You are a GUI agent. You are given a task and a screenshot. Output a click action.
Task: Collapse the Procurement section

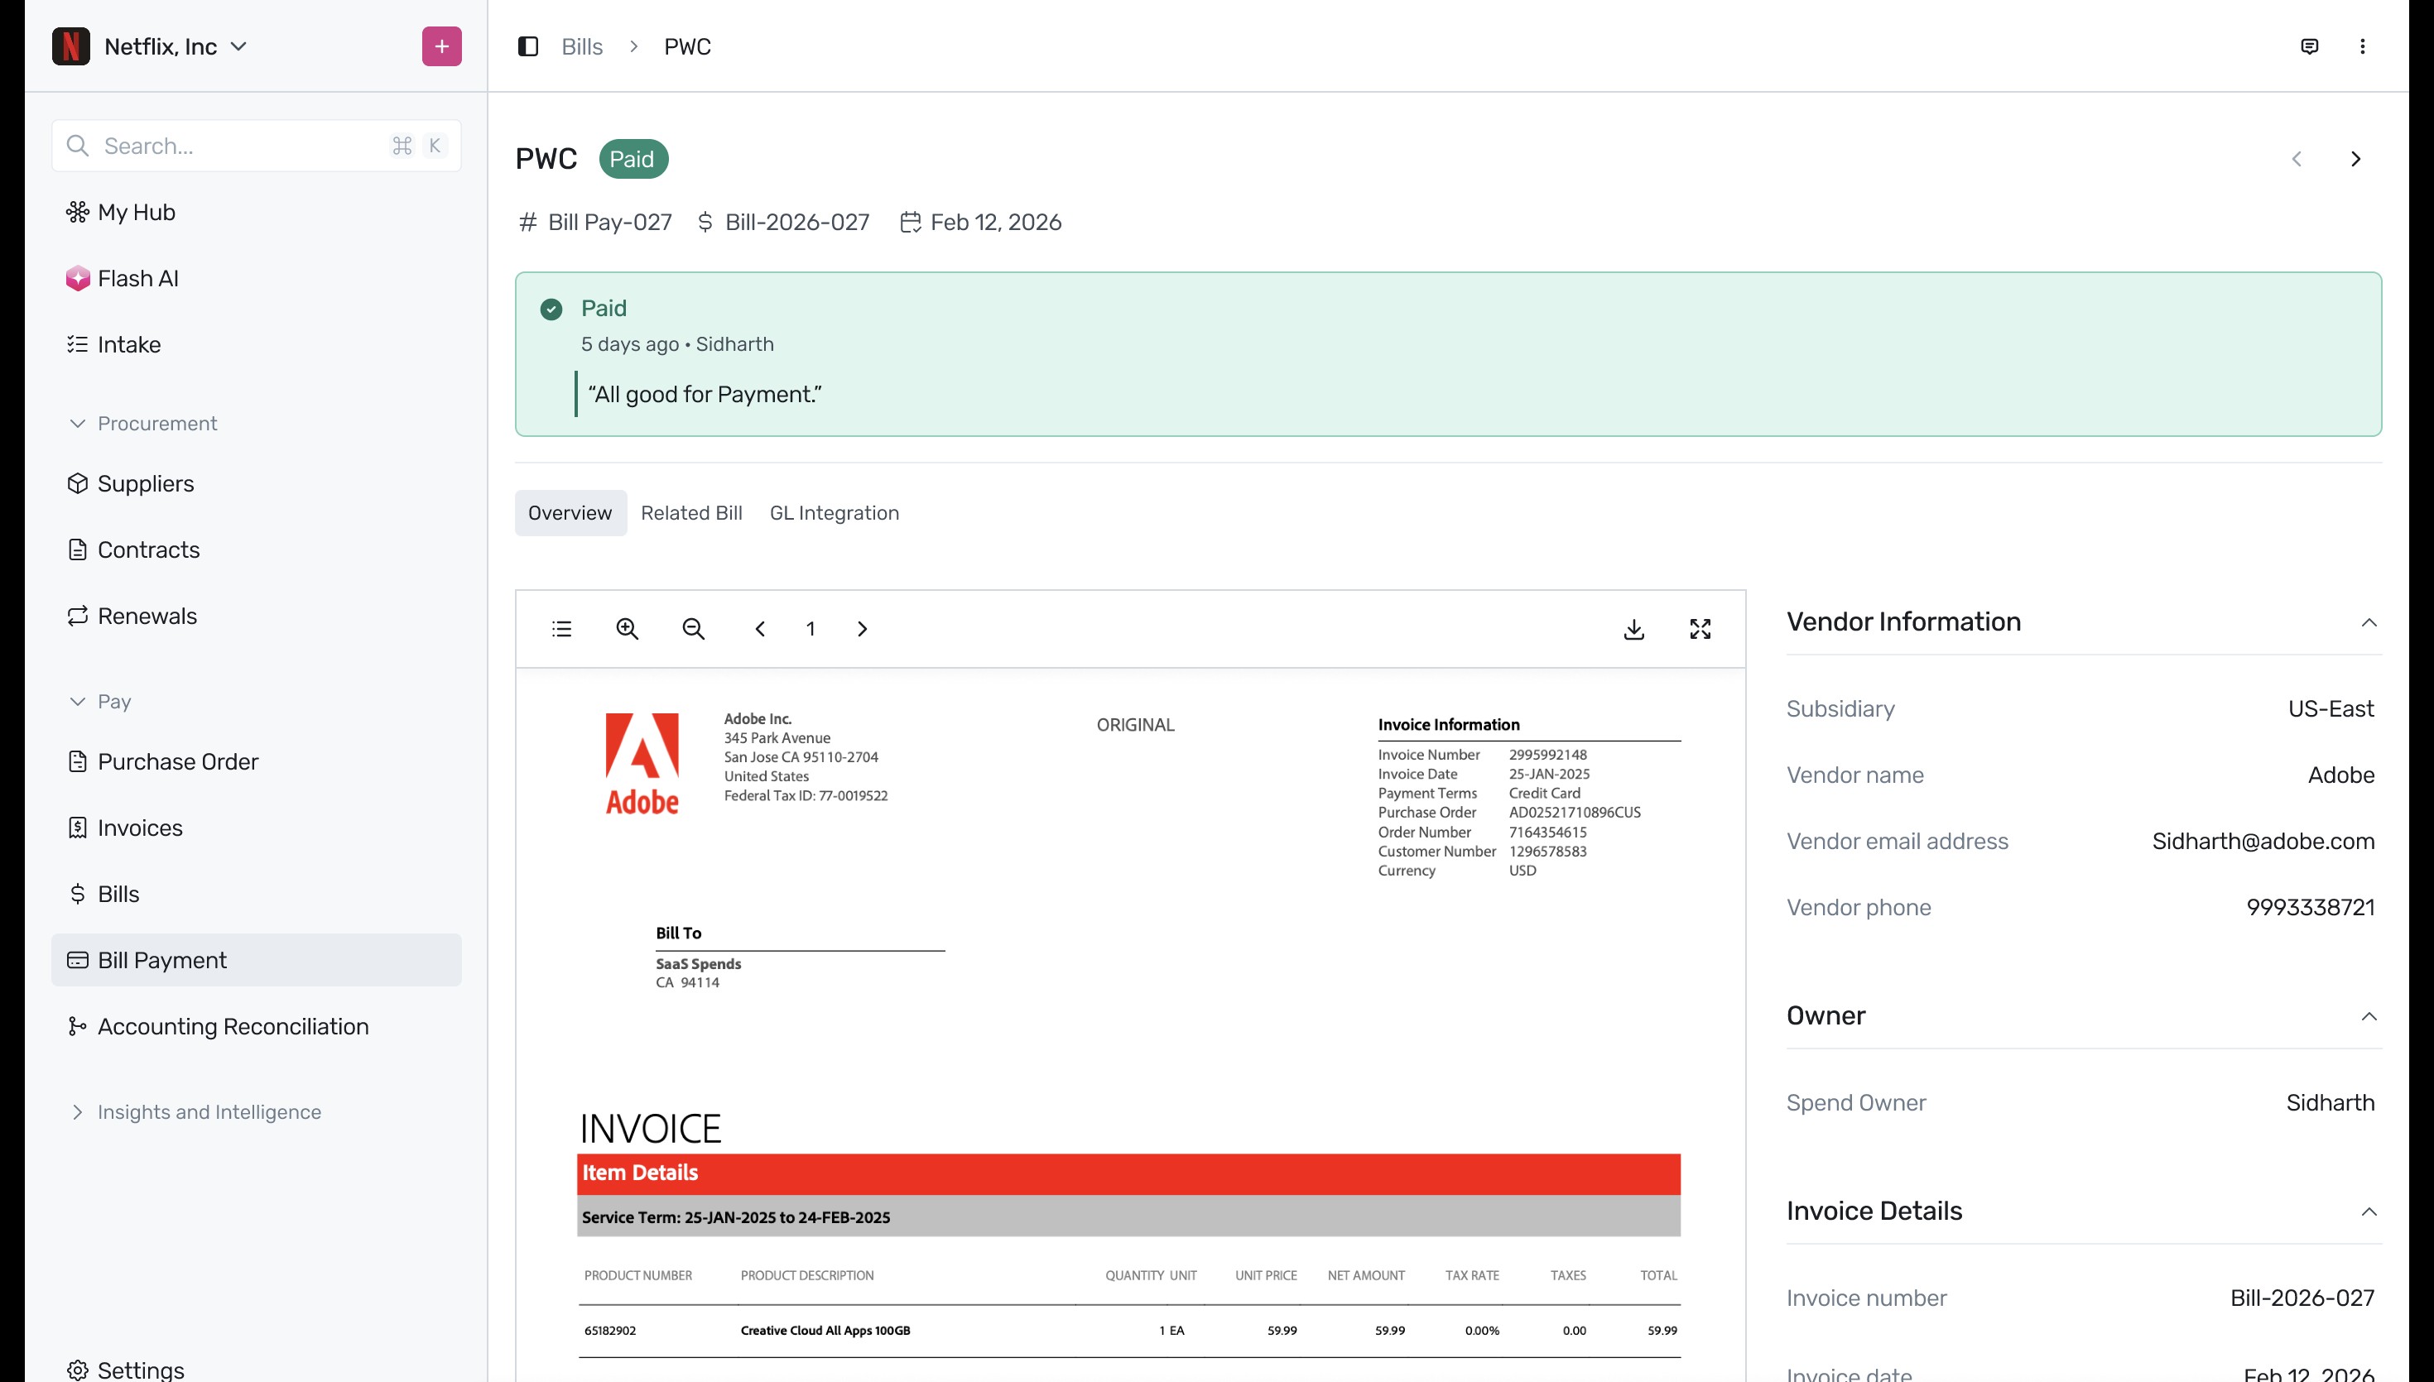(x=142, y=424)
